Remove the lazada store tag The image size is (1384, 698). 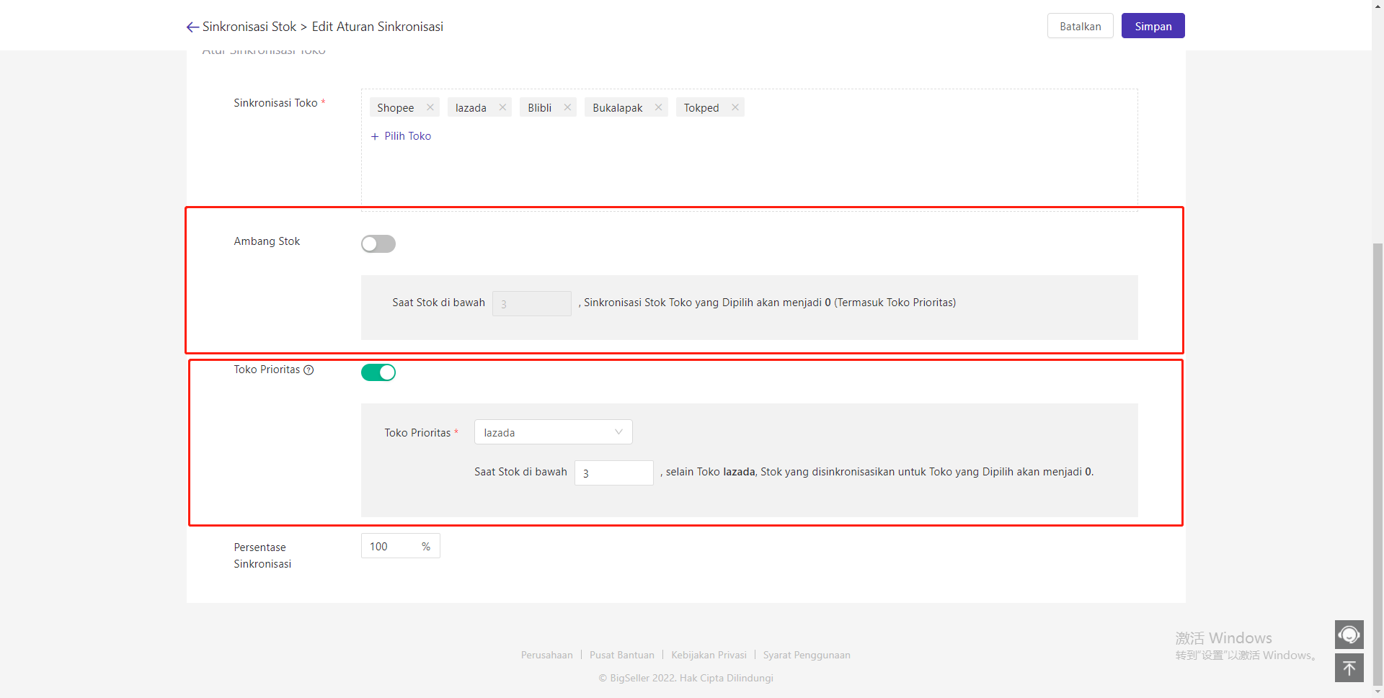(502, 107)
